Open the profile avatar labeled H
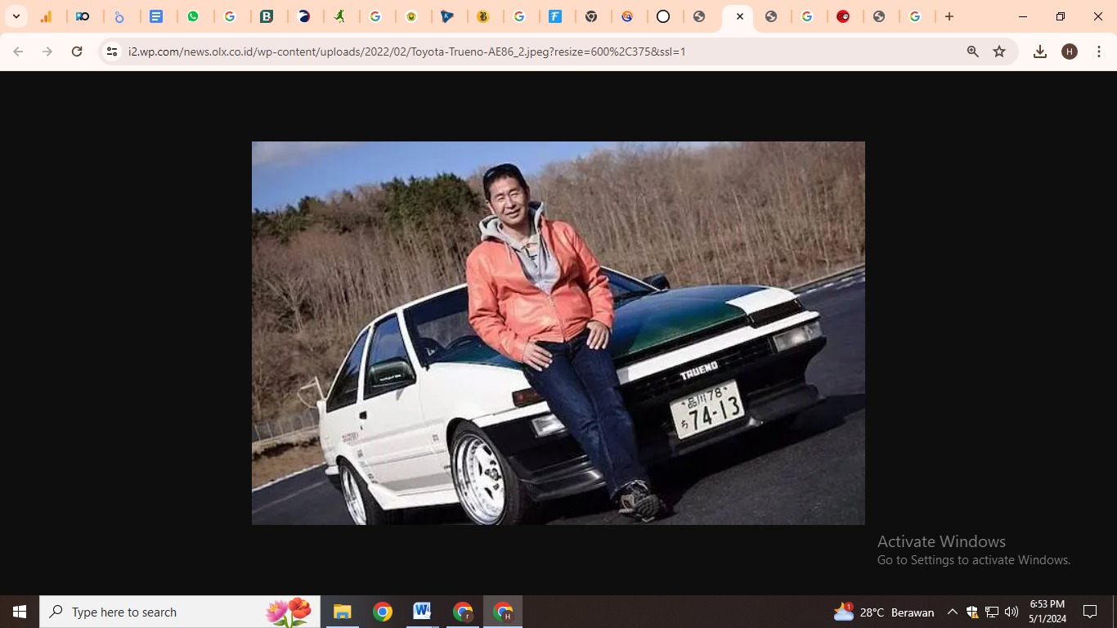This screenshot has height=628, width=1117. pyautogui.click(x=1070, y=52)
